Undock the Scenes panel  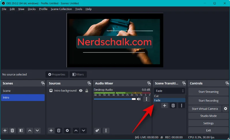pos(43,83)
